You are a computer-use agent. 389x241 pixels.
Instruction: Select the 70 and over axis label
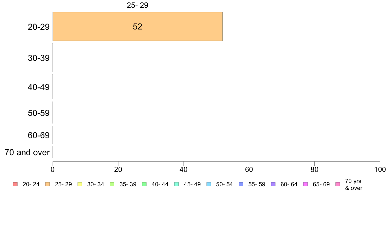[27, 152]
